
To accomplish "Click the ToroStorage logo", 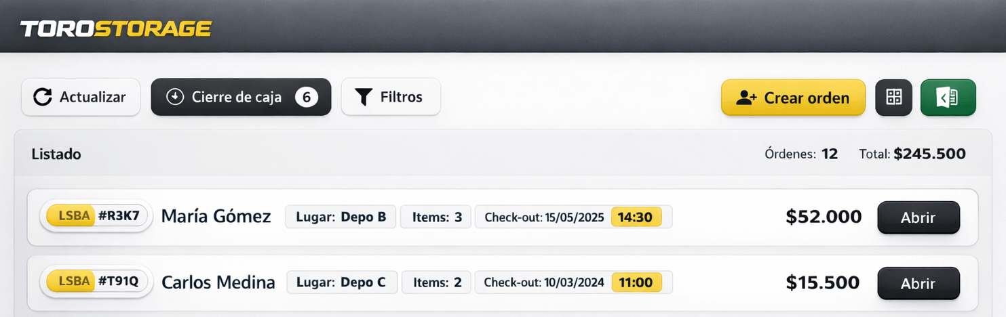I will 116,28.
